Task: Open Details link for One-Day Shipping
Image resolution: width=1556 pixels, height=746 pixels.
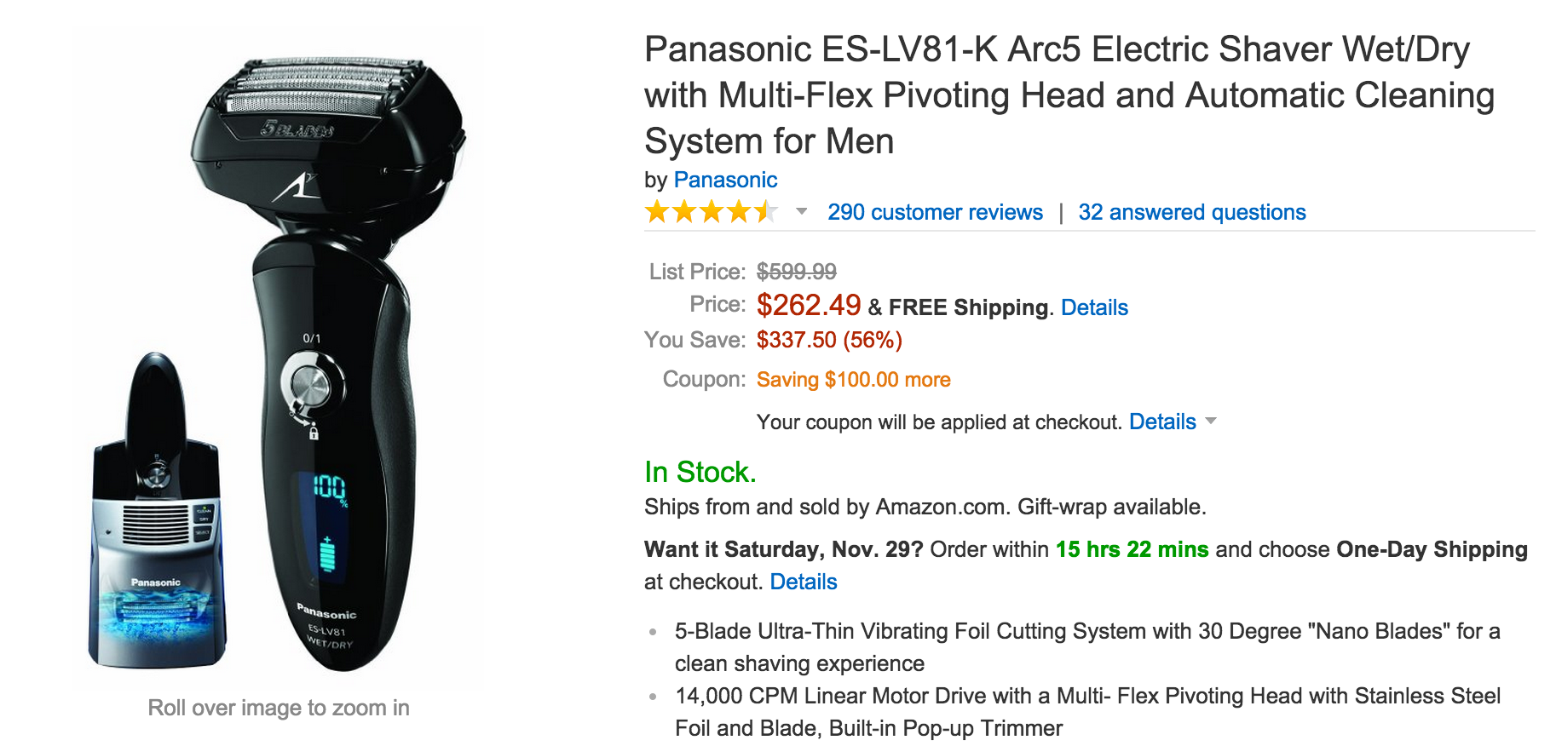Action: [804, 582]
